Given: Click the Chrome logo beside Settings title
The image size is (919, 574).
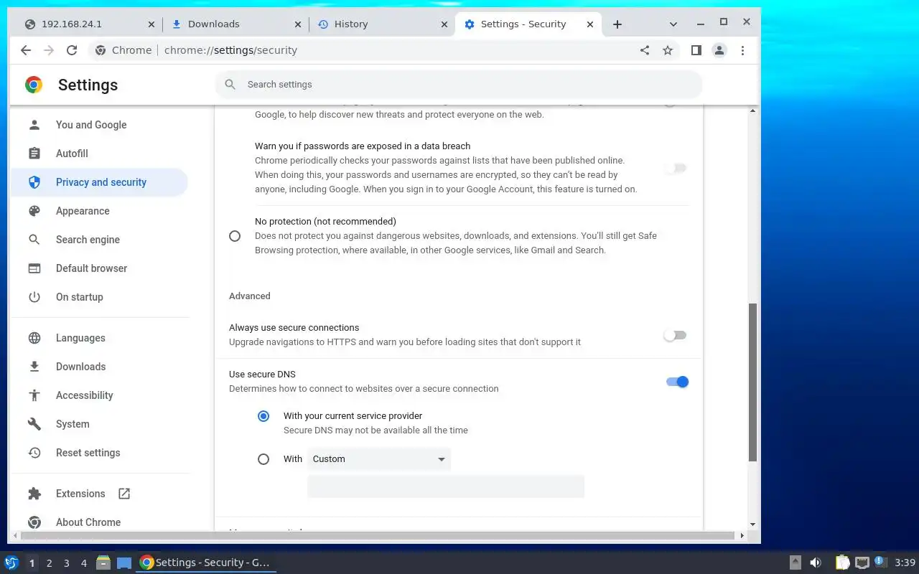Looking at the screenshot, I should tap(34, 85).
